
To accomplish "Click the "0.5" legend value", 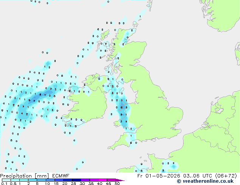I will pos(13,183).
